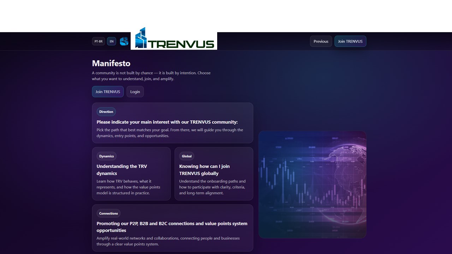
Task: Click the Direction tag badge
Action: click(x=106, y=112)
